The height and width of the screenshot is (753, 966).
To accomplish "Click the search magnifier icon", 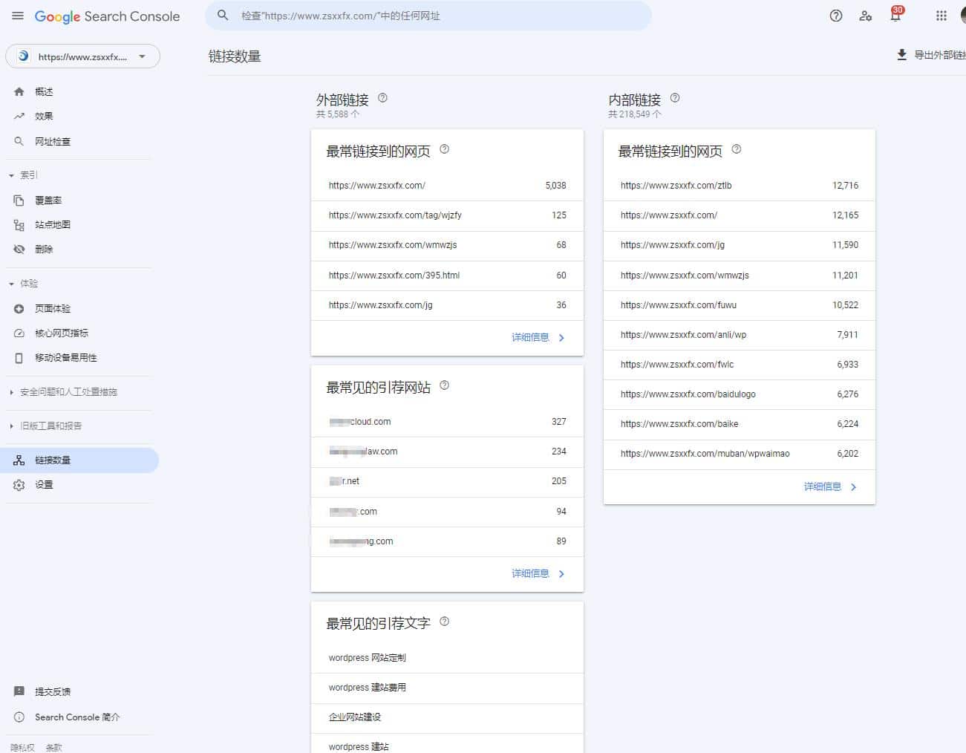I will coord(223,15).
